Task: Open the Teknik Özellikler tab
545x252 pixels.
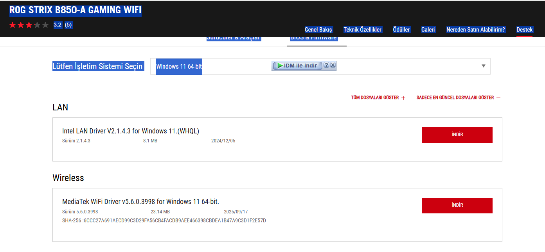Action: pos(362,30)
